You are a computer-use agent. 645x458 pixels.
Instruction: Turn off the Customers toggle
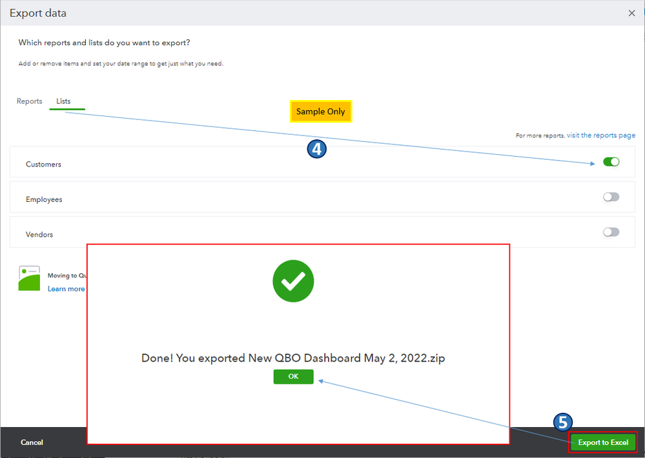611,161
